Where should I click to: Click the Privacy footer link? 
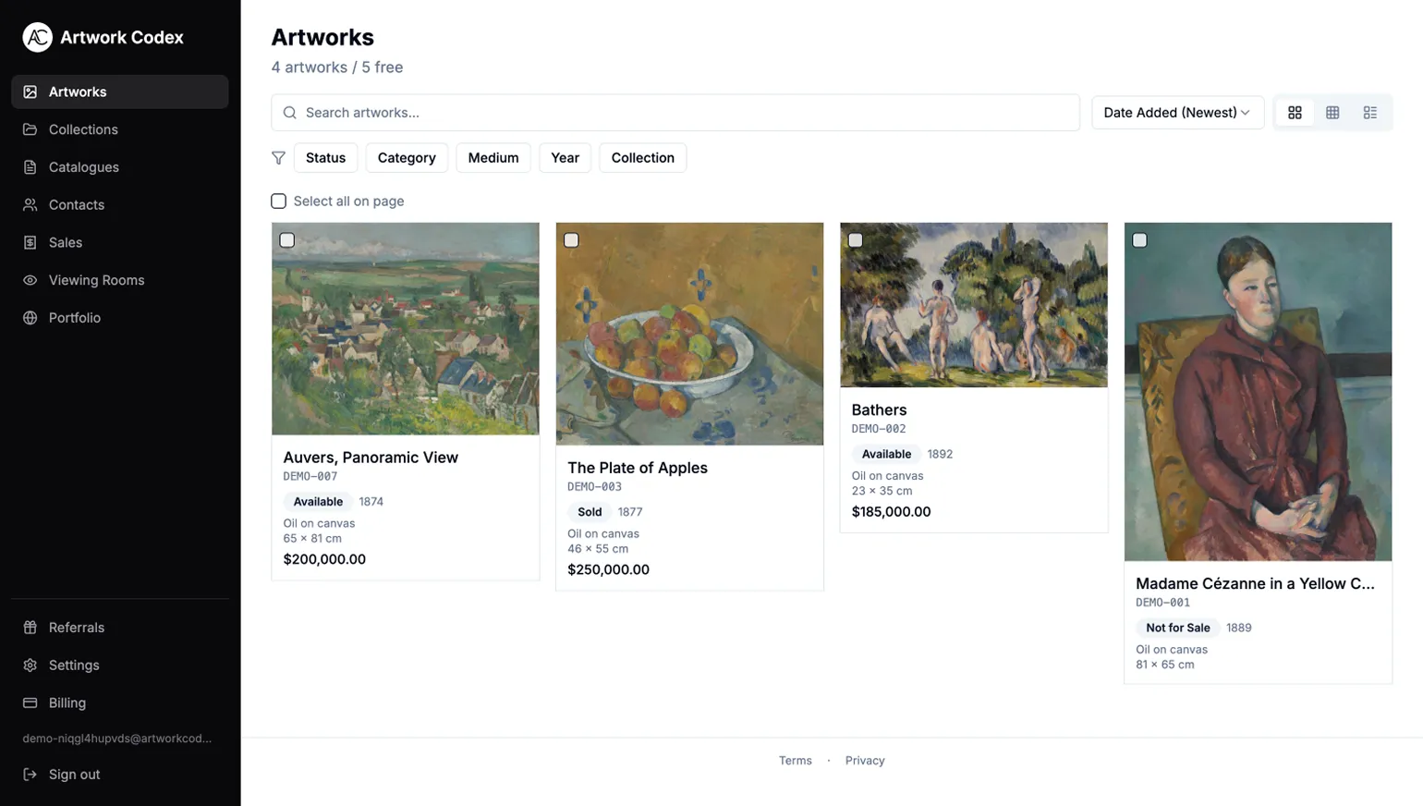[865, 761]
